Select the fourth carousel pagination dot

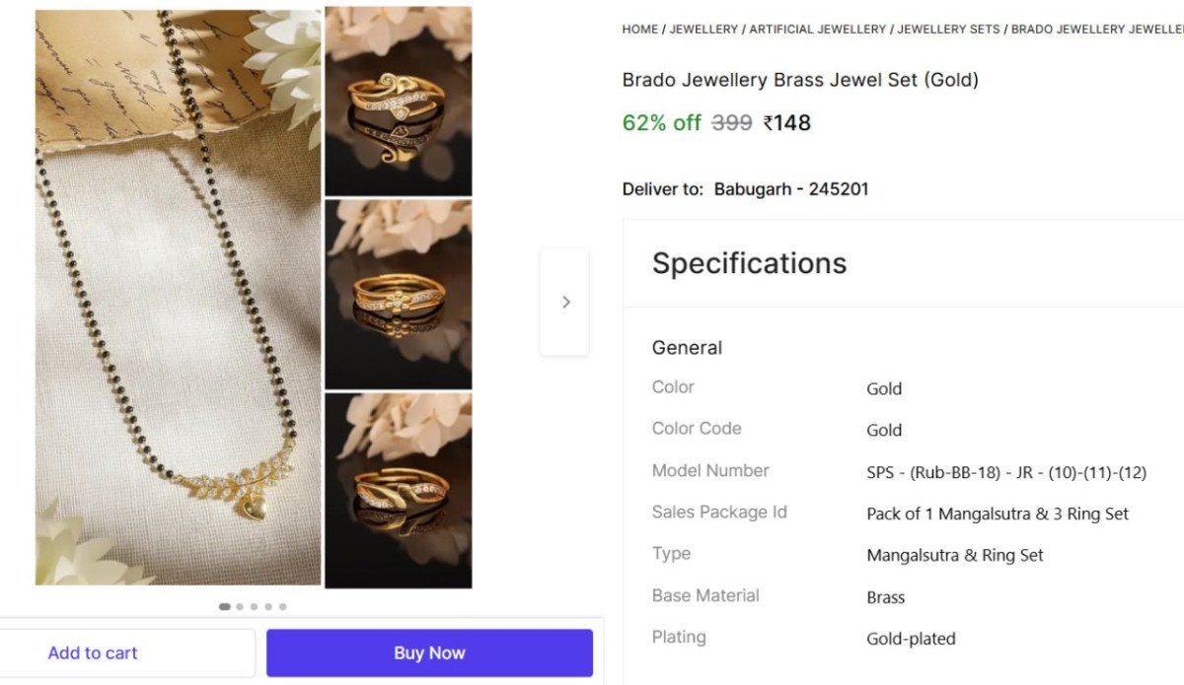(268, 607)
